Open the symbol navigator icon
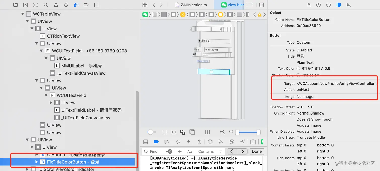This screenshot has width=380, height=171. [36, 5]
